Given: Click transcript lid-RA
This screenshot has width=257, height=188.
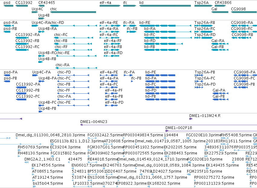Looking at the screenshot, I should click(x=168, y=32).
